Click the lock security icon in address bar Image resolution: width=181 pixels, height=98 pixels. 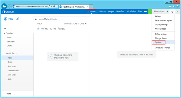pos(54,6)
